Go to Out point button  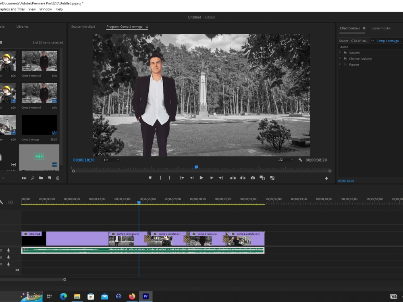(x=221, y=178)
